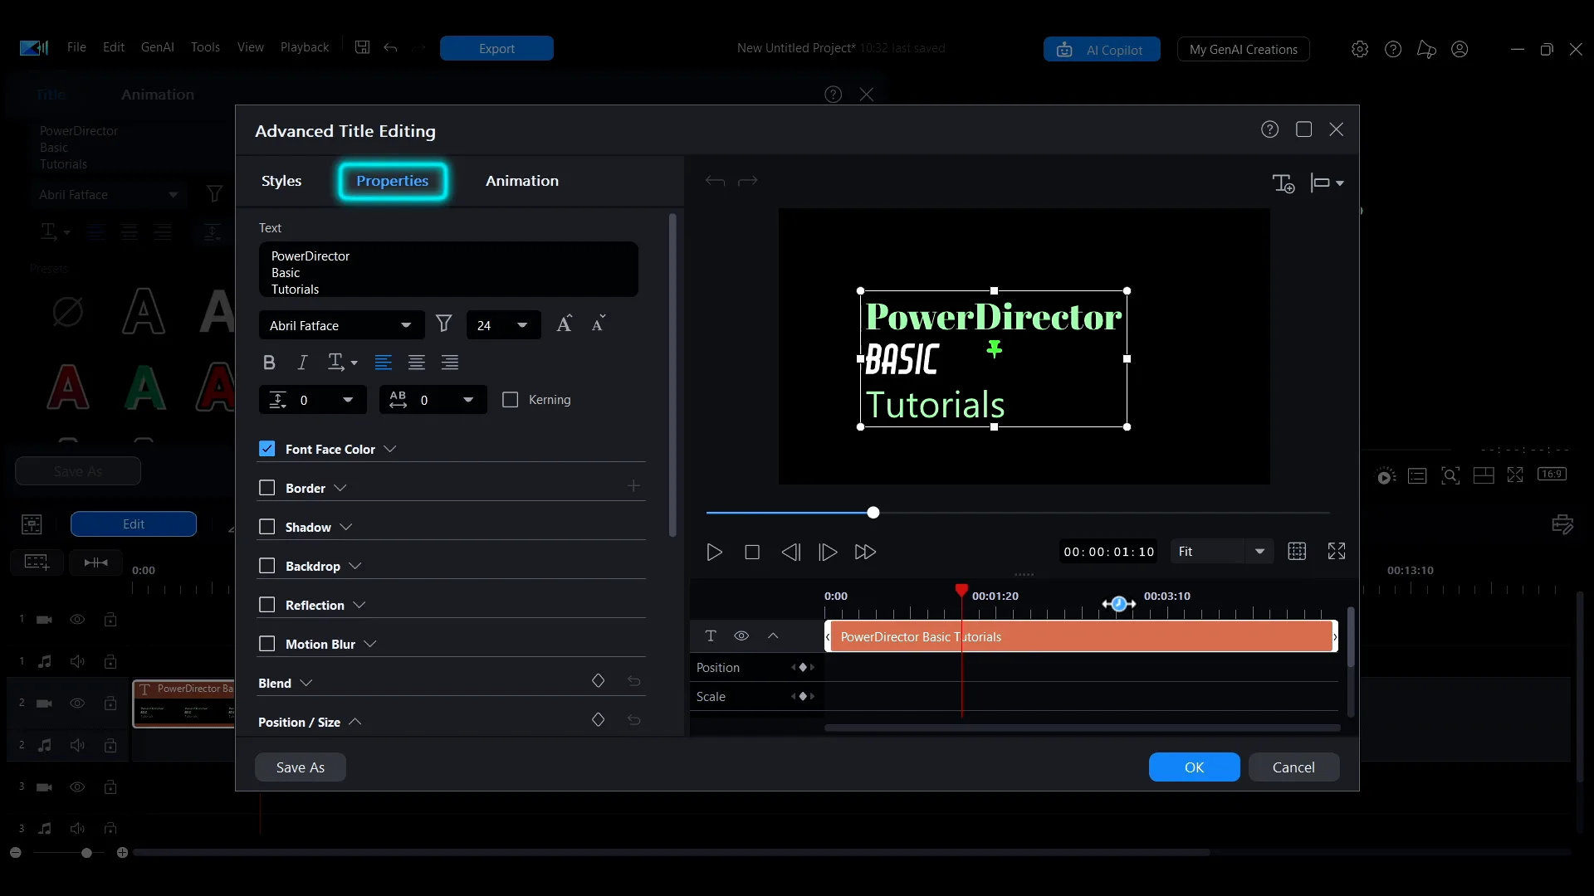Screen dimensions: 1594x896
Task: Add keyframe for Blend property
Action: [x=598, y=681]
